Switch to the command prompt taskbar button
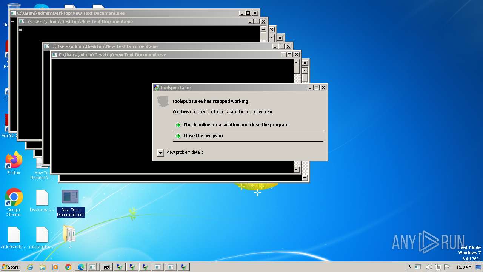Viewport: 483px width, 272px height. coord(107,267)
